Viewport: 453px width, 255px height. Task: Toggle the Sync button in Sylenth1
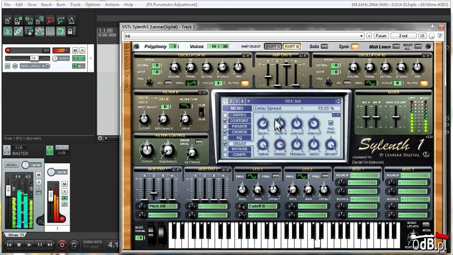[355, 46]
